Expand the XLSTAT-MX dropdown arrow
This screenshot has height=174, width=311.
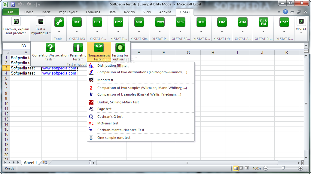(x=77, y=32)
